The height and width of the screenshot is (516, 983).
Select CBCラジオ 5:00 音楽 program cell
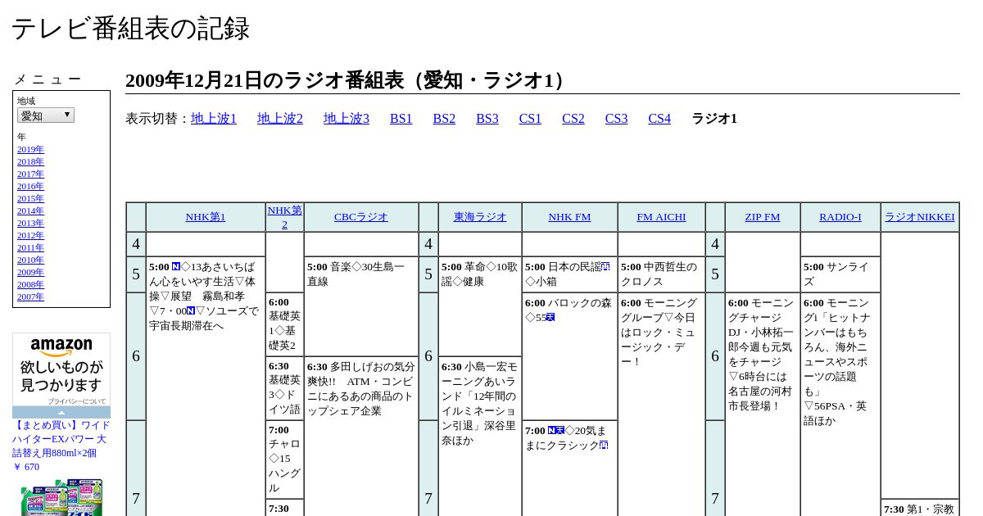[361, 306]
